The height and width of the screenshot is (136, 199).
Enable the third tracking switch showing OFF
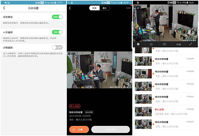point(57,48)
